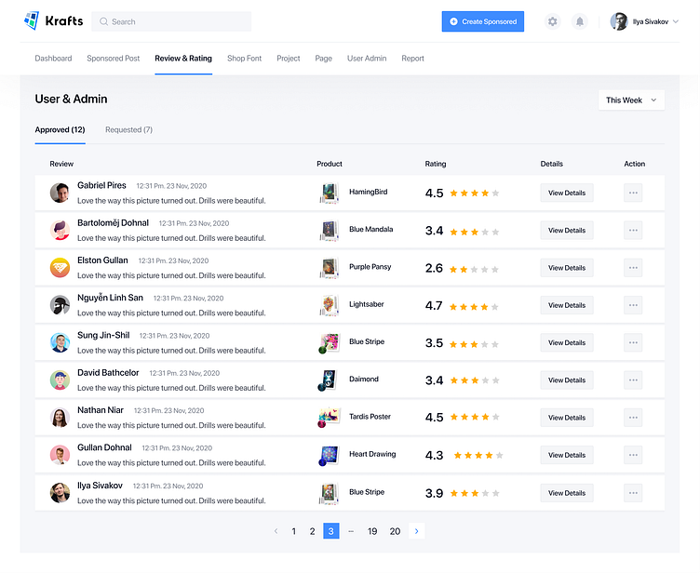This screenshot has width=700, height=573.
Task: Click Gabriel Pires' avatar
Action: click(x=60, y=193)
